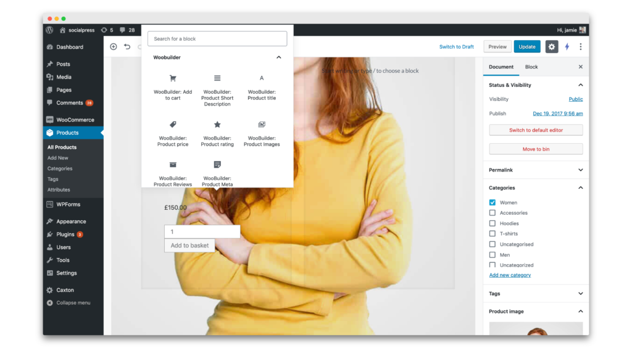Image resolution: width=632 pixels, height=348 pixels.
Task: Click the Preview button
Action: [x=497, y=47]
